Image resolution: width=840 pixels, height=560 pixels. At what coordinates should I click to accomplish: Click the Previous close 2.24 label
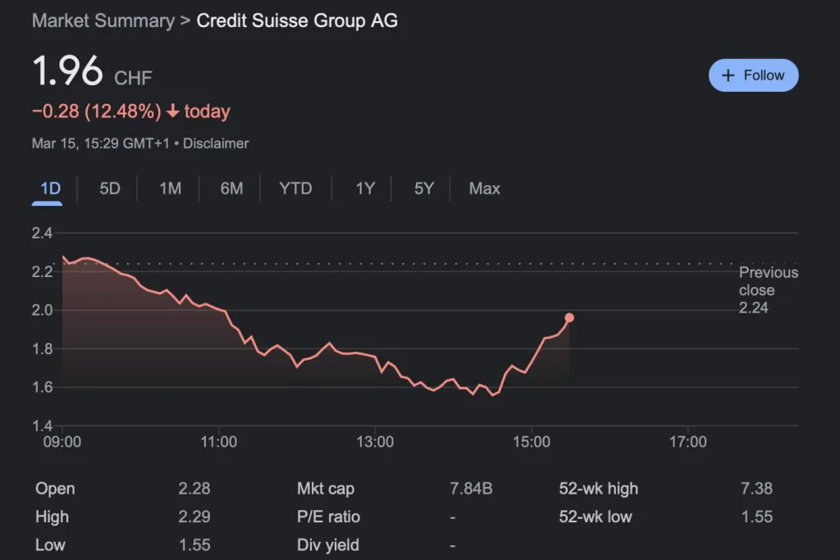pyautogui.click(x=768, y=290)
